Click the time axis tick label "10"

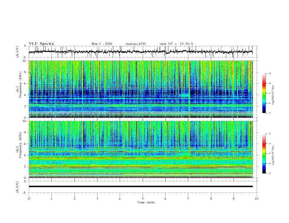point(257,199)
